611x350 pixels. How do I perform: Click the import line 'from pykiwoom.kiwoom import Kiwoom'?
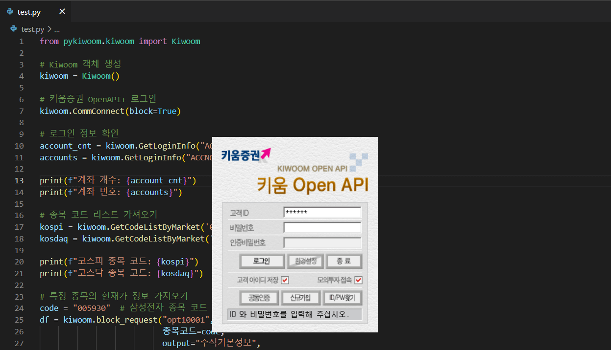[120, 41]
